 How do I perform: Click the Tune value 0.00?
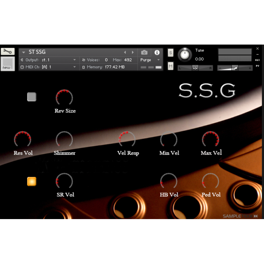coord(199,59)
